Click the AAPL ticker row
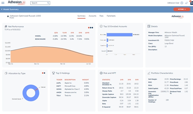The height and width of the screenshot is (114, 193). pos(73,83)
